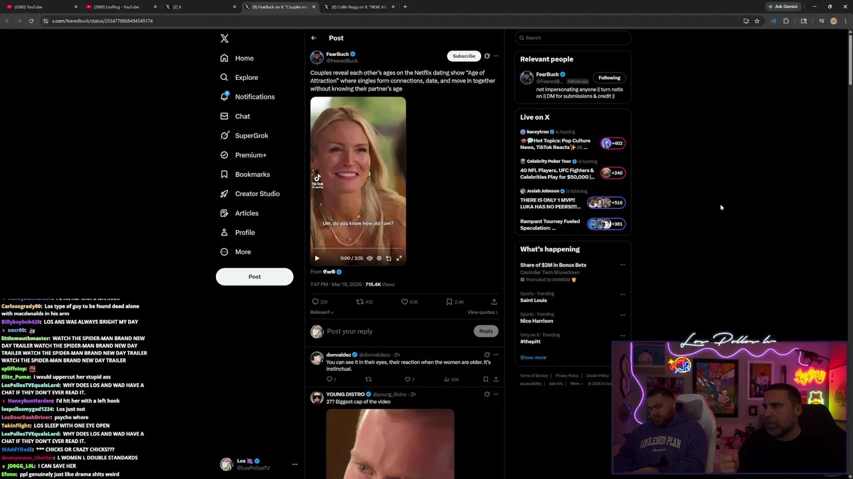Subscribe to FearBuck

(x=464, y=56)
